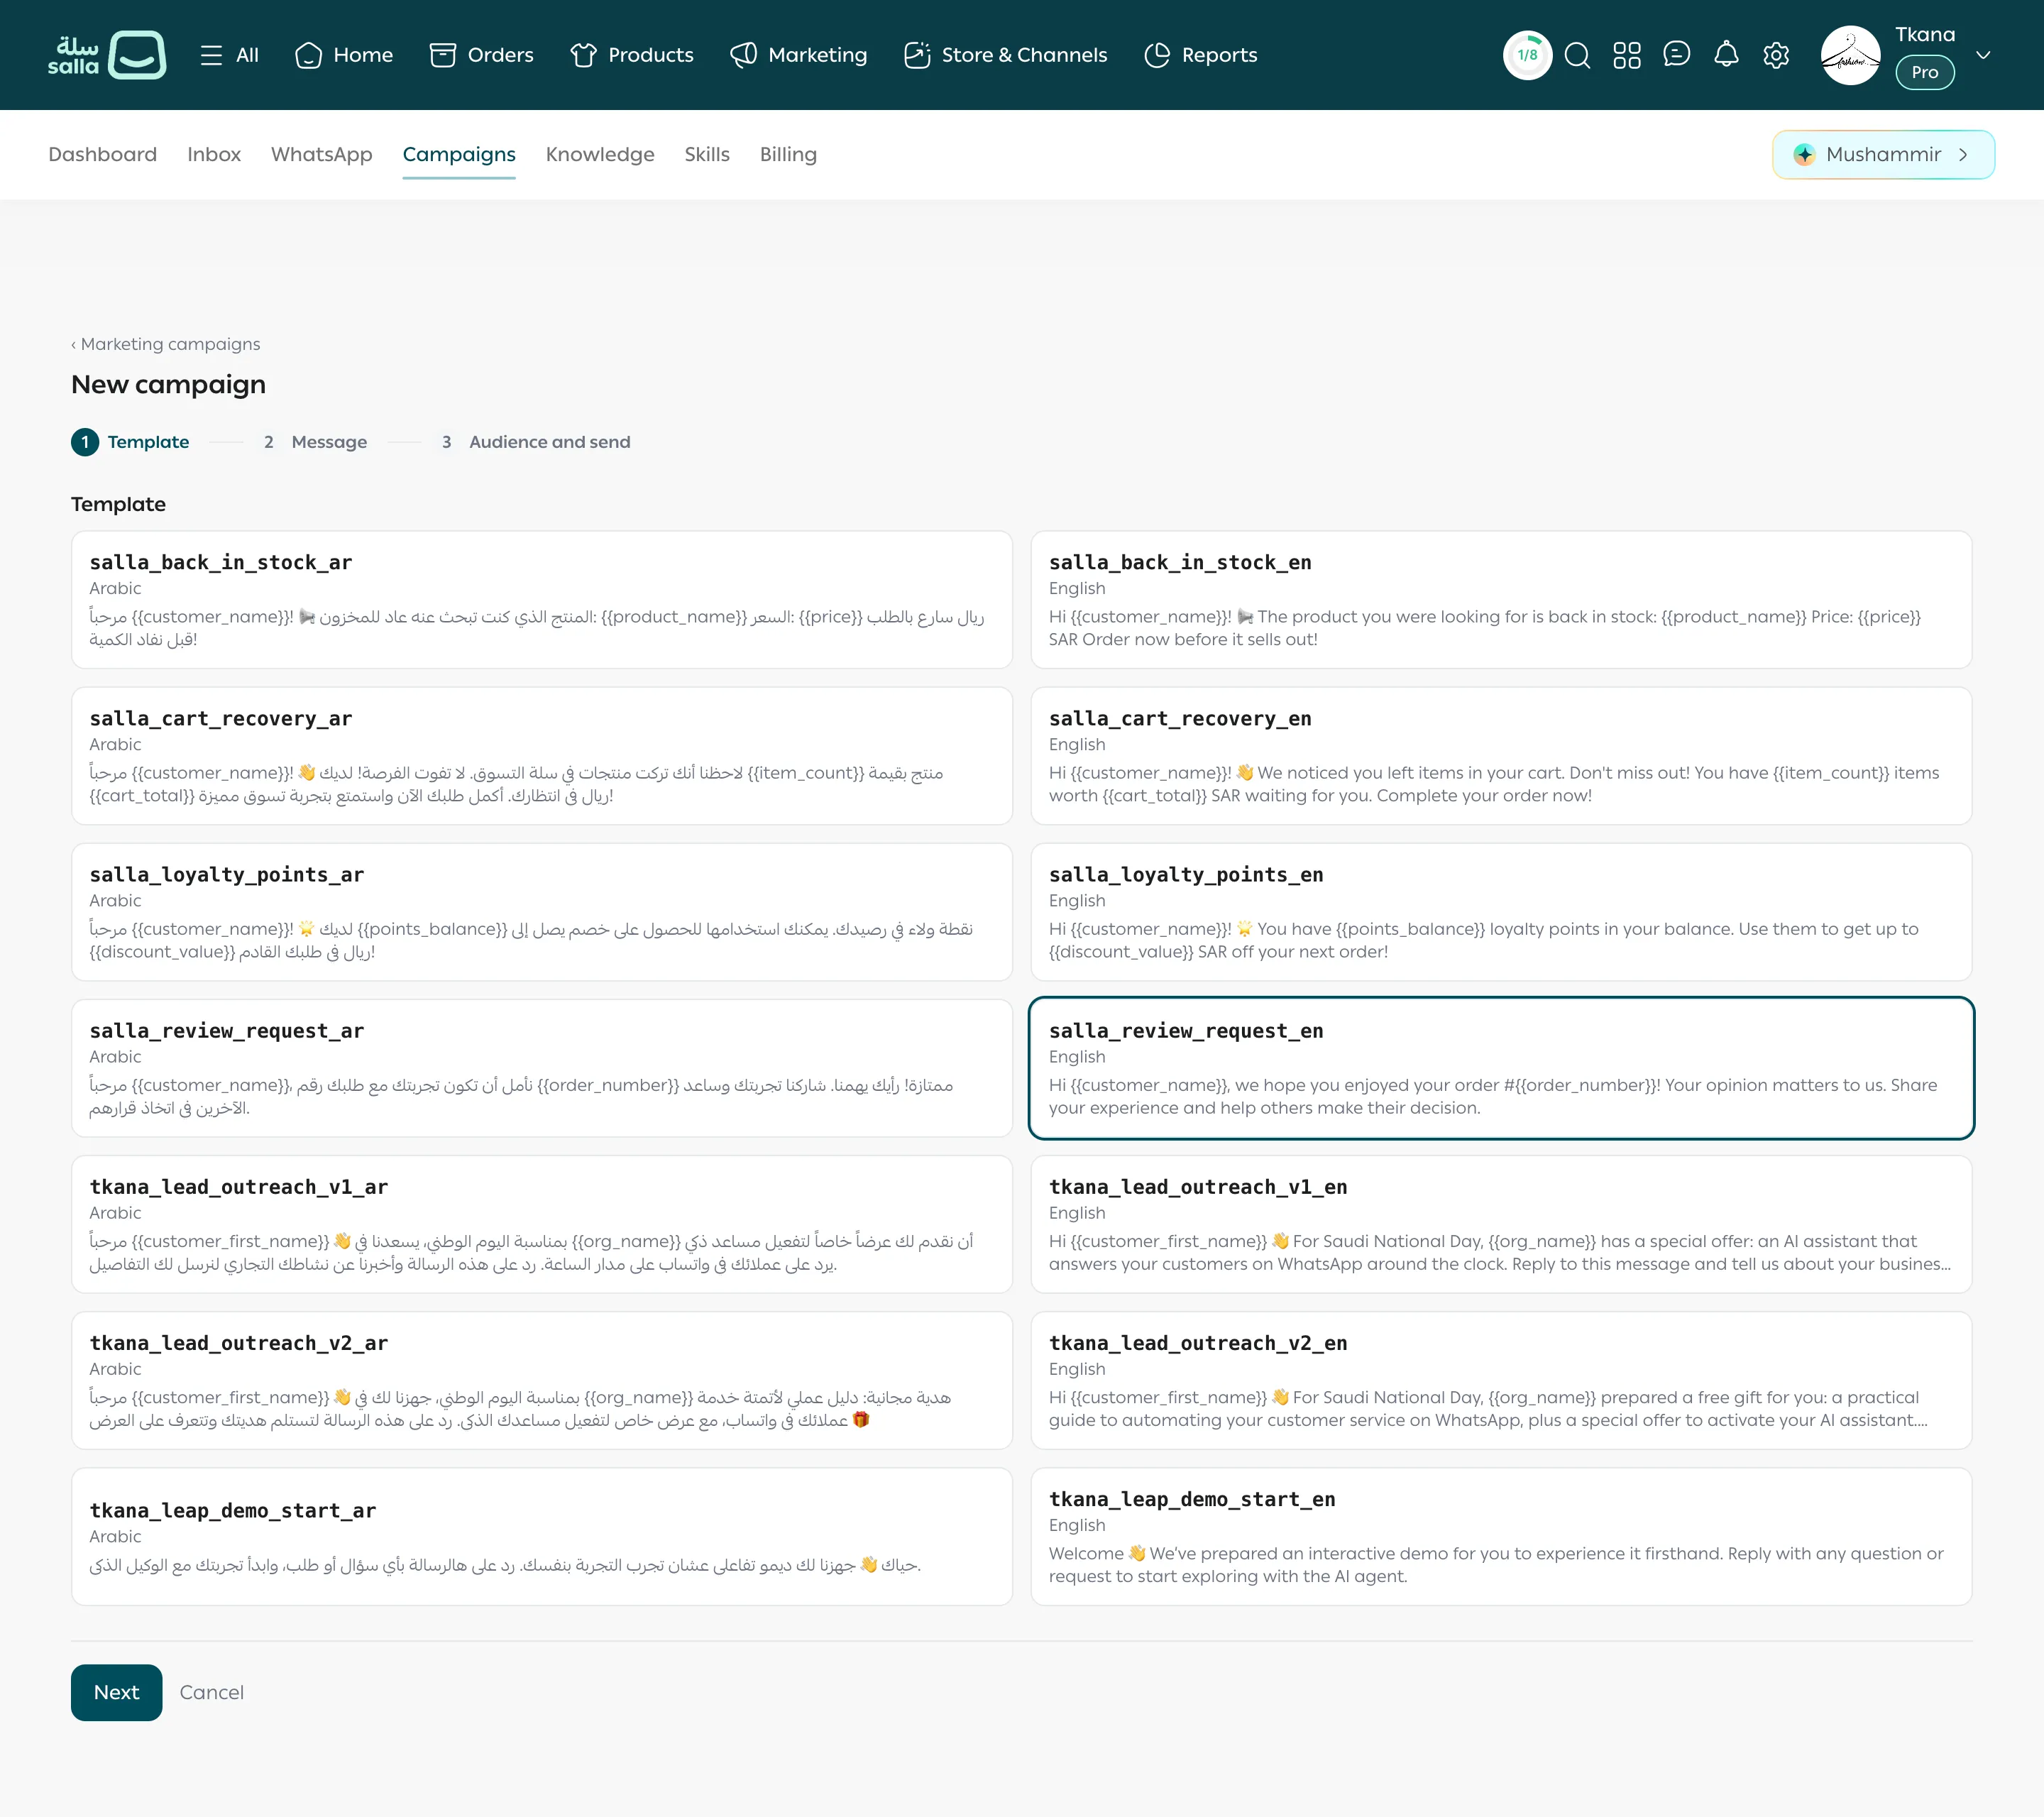The image size is (2044, 1817).
Task: Click the Campaigns tab
Action: pyautogui.click(x=459, y=154)
